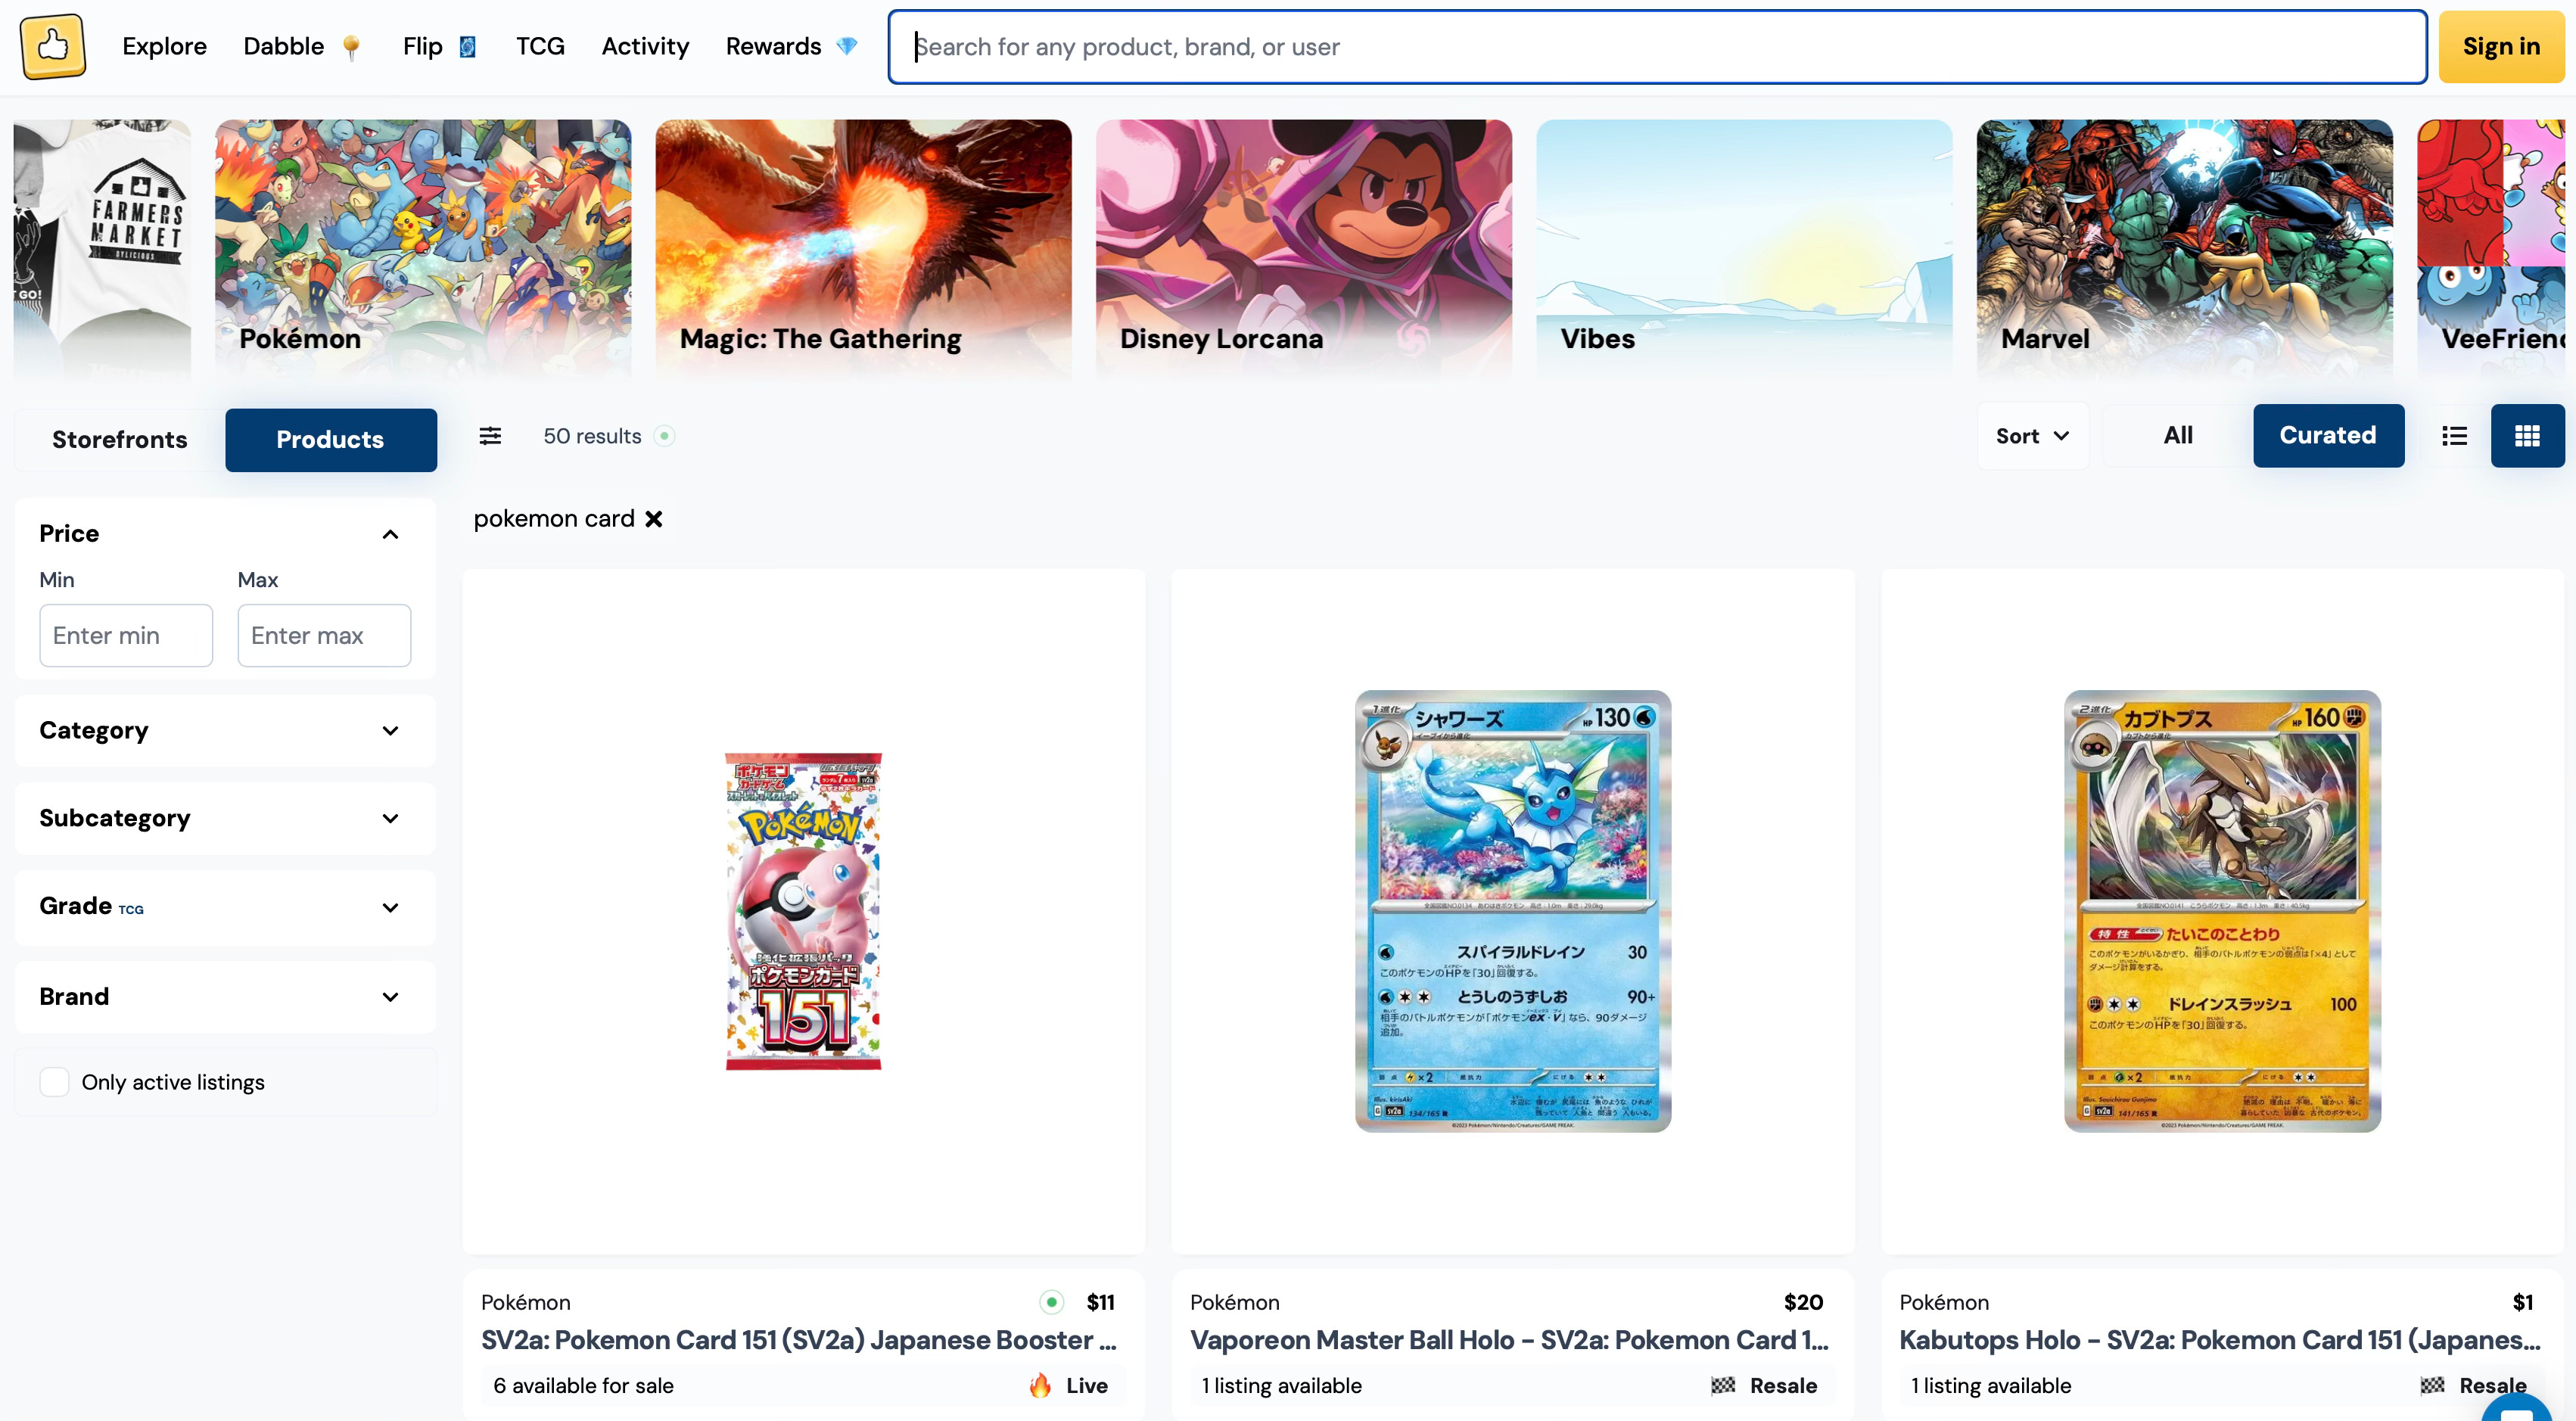The width and height of the screenshot is (2576, 1421).
Task: Click the flame Live icon on booster listing
Action: click(1040, 1385)
